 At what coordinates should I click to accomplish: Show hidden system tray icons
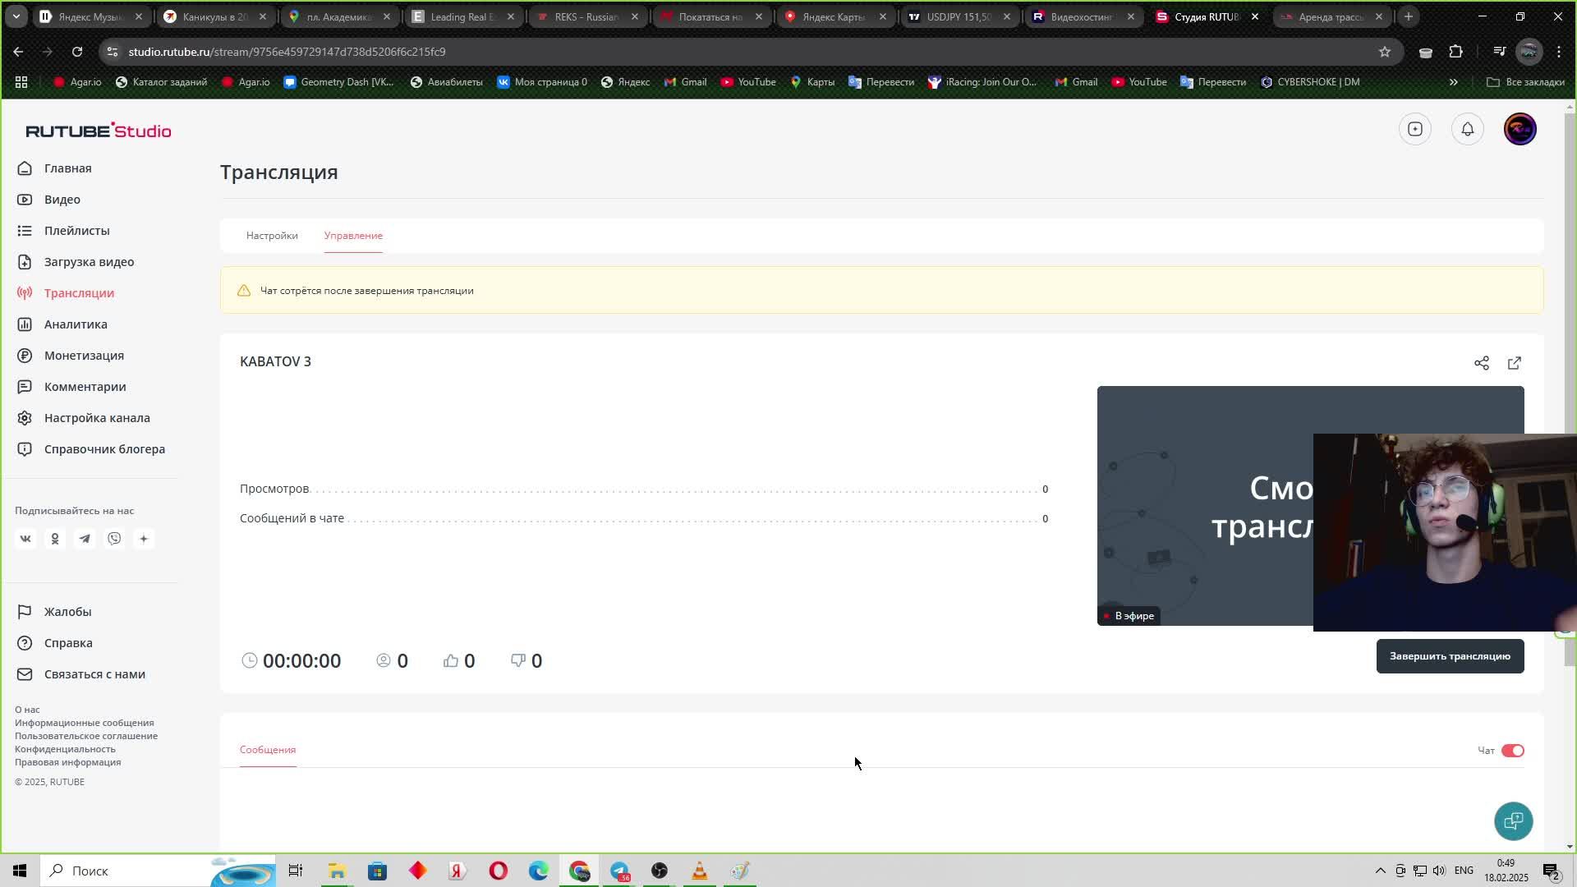pyautogui.click(x=1380, y=871)
